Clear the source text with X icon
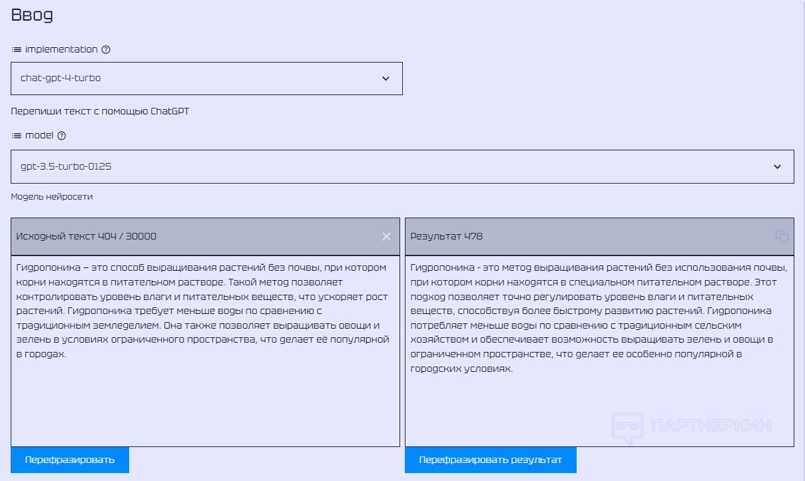Viewport: 805px width, 481px height. coord(386,236)
